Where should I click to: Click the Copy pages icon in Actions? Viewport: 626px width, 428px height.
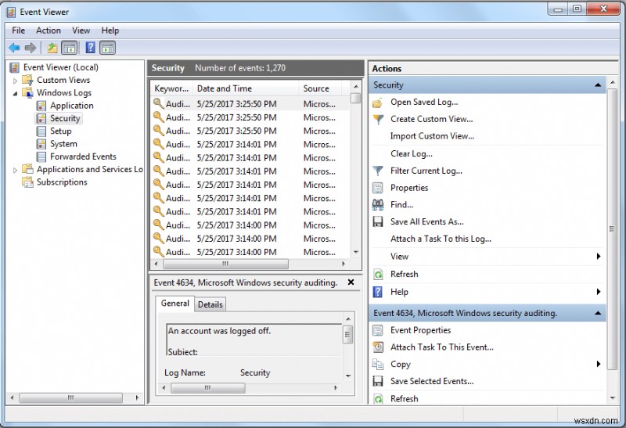point(378,364)
